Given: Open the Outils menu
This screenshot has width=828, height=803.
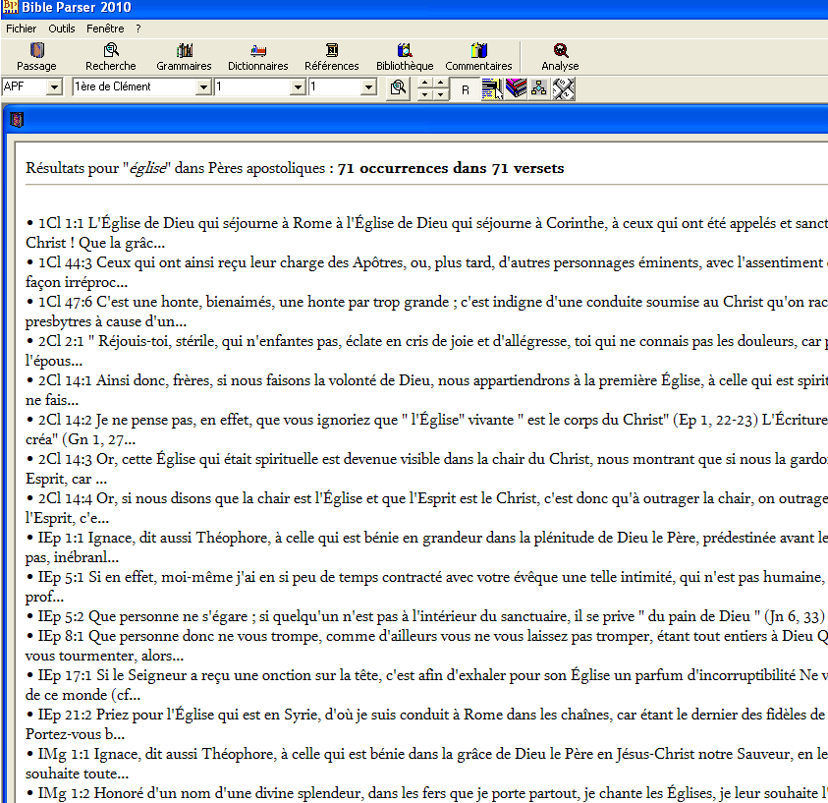Looking at the screenshot, I should [x=62, y=29].
